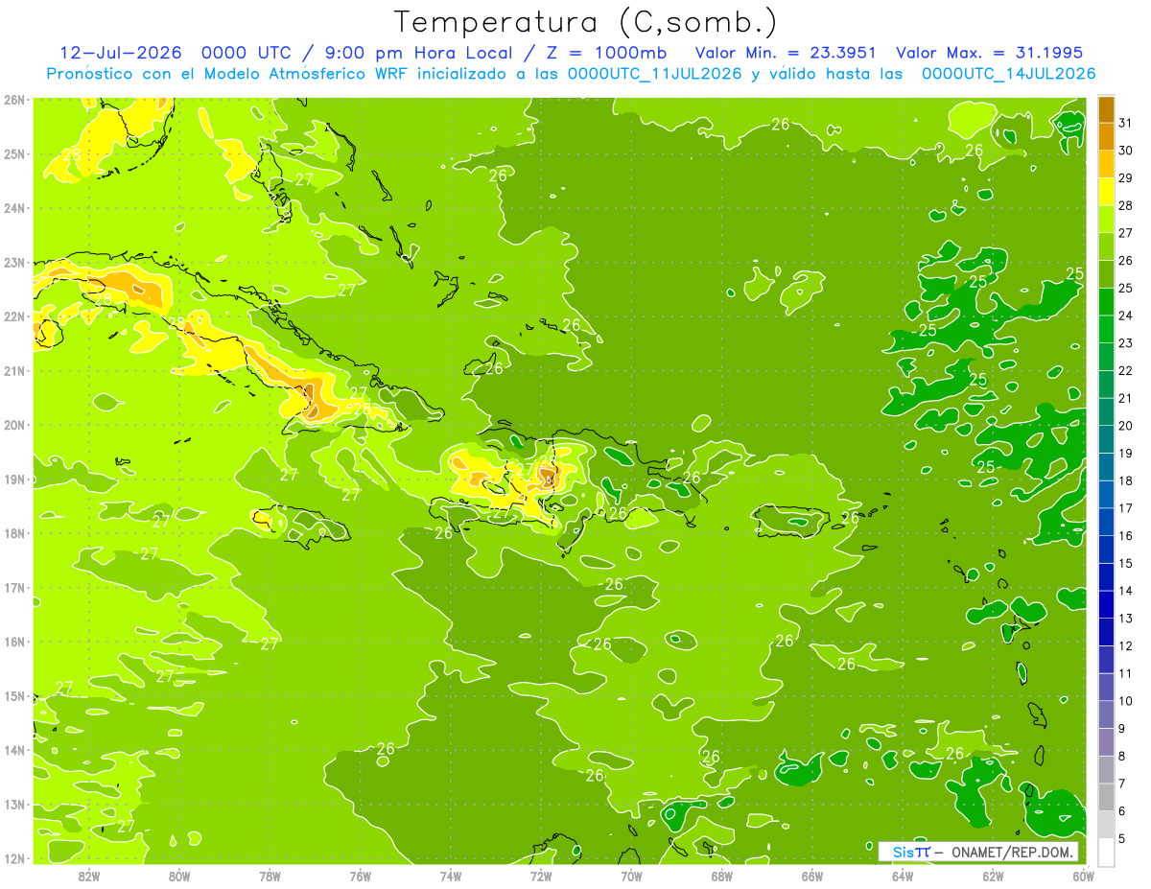The width and height of the screenshot is (1151, 889).
Task: Click legend scale value '10'
Action: pos(1125,701)
